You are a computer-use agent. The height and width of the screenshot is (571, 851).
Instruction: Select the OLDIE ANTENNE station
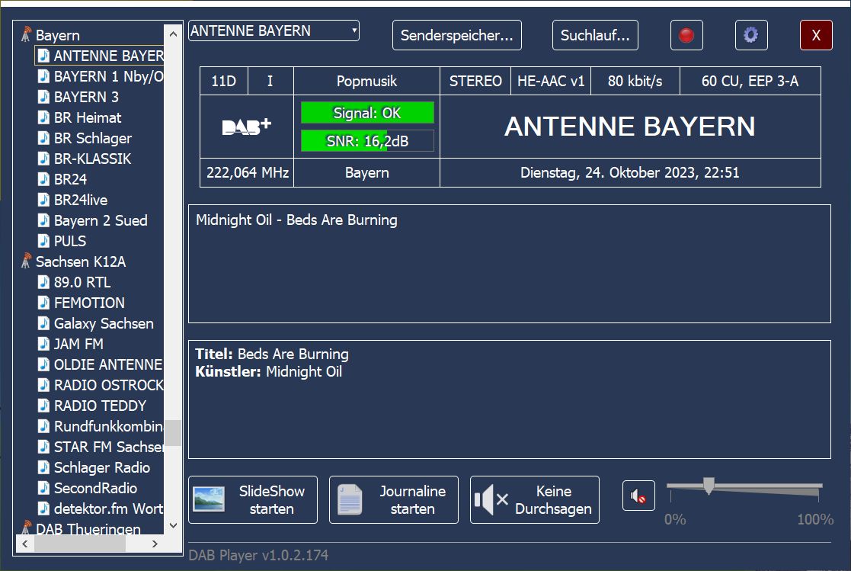[x=108, y=364]
